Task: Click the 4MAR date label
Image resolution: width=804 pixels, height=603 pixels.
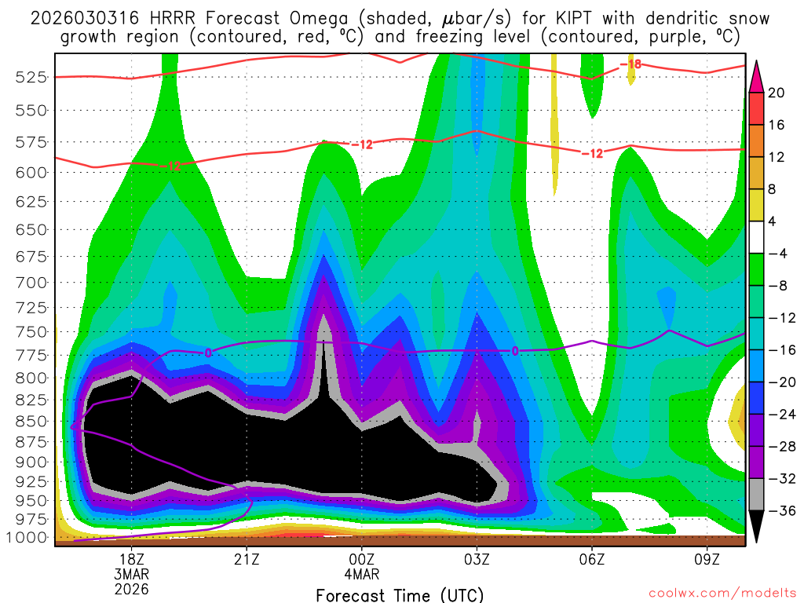Action: tap(362, 574)
